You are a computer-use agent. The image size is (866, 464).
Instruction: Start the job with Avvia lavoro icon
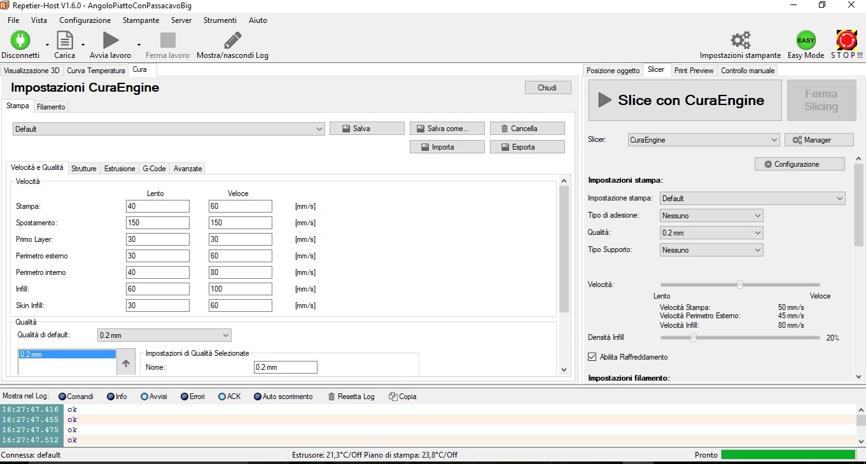[111, 40]
